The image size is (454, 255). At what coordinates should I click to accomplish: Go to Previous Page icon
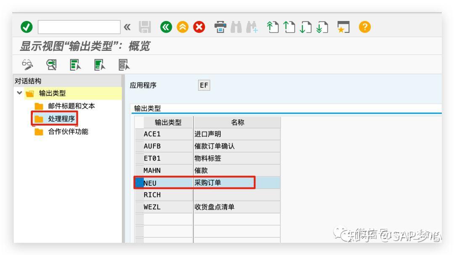289,27
